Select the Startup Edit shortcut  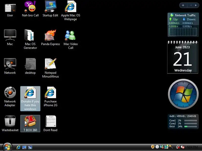point(50,9)
